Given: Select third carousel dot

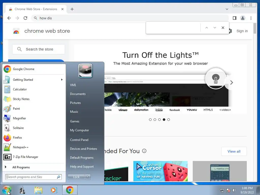Looking at the screenshot, I should (x=159, y=120).
